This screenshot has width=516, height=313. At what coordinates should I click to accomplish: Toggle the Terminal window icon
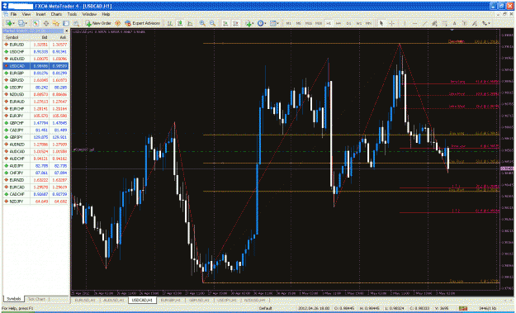tap(66, 23)
